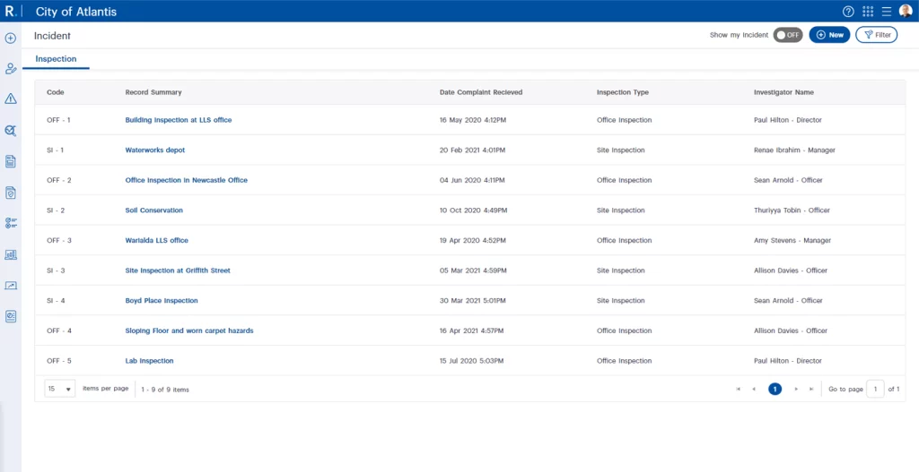Click the plus icon in left sidebar
Viewport: 919px width, 472px height.
pyautogui.click(x=11, y=39)
